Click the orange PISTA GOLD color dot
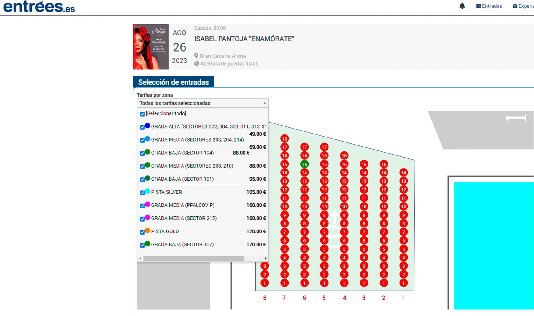Viewport: 534px width, 316px height. point(147,230)
